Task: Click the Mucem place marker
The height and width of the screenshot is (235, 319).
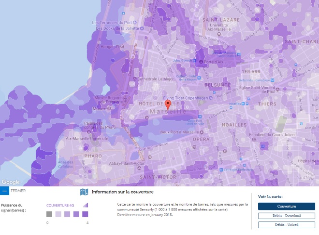Action: [109, 108]
